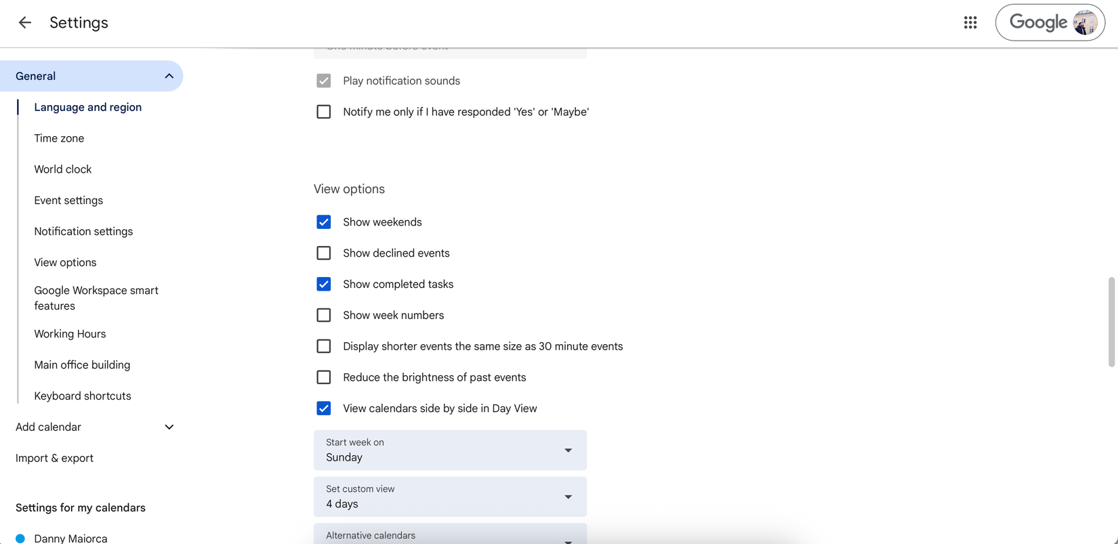Enable Show week numbers checkbox

pyautogui.click(x=324, y=316)
